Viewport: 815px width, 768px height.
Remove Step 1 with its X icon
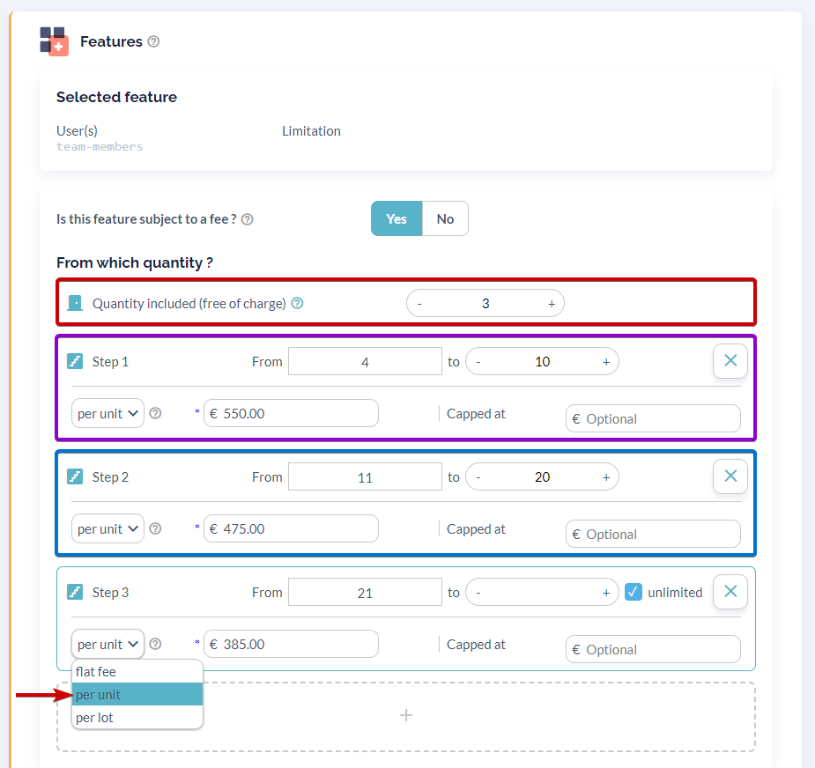click(730, 360)
